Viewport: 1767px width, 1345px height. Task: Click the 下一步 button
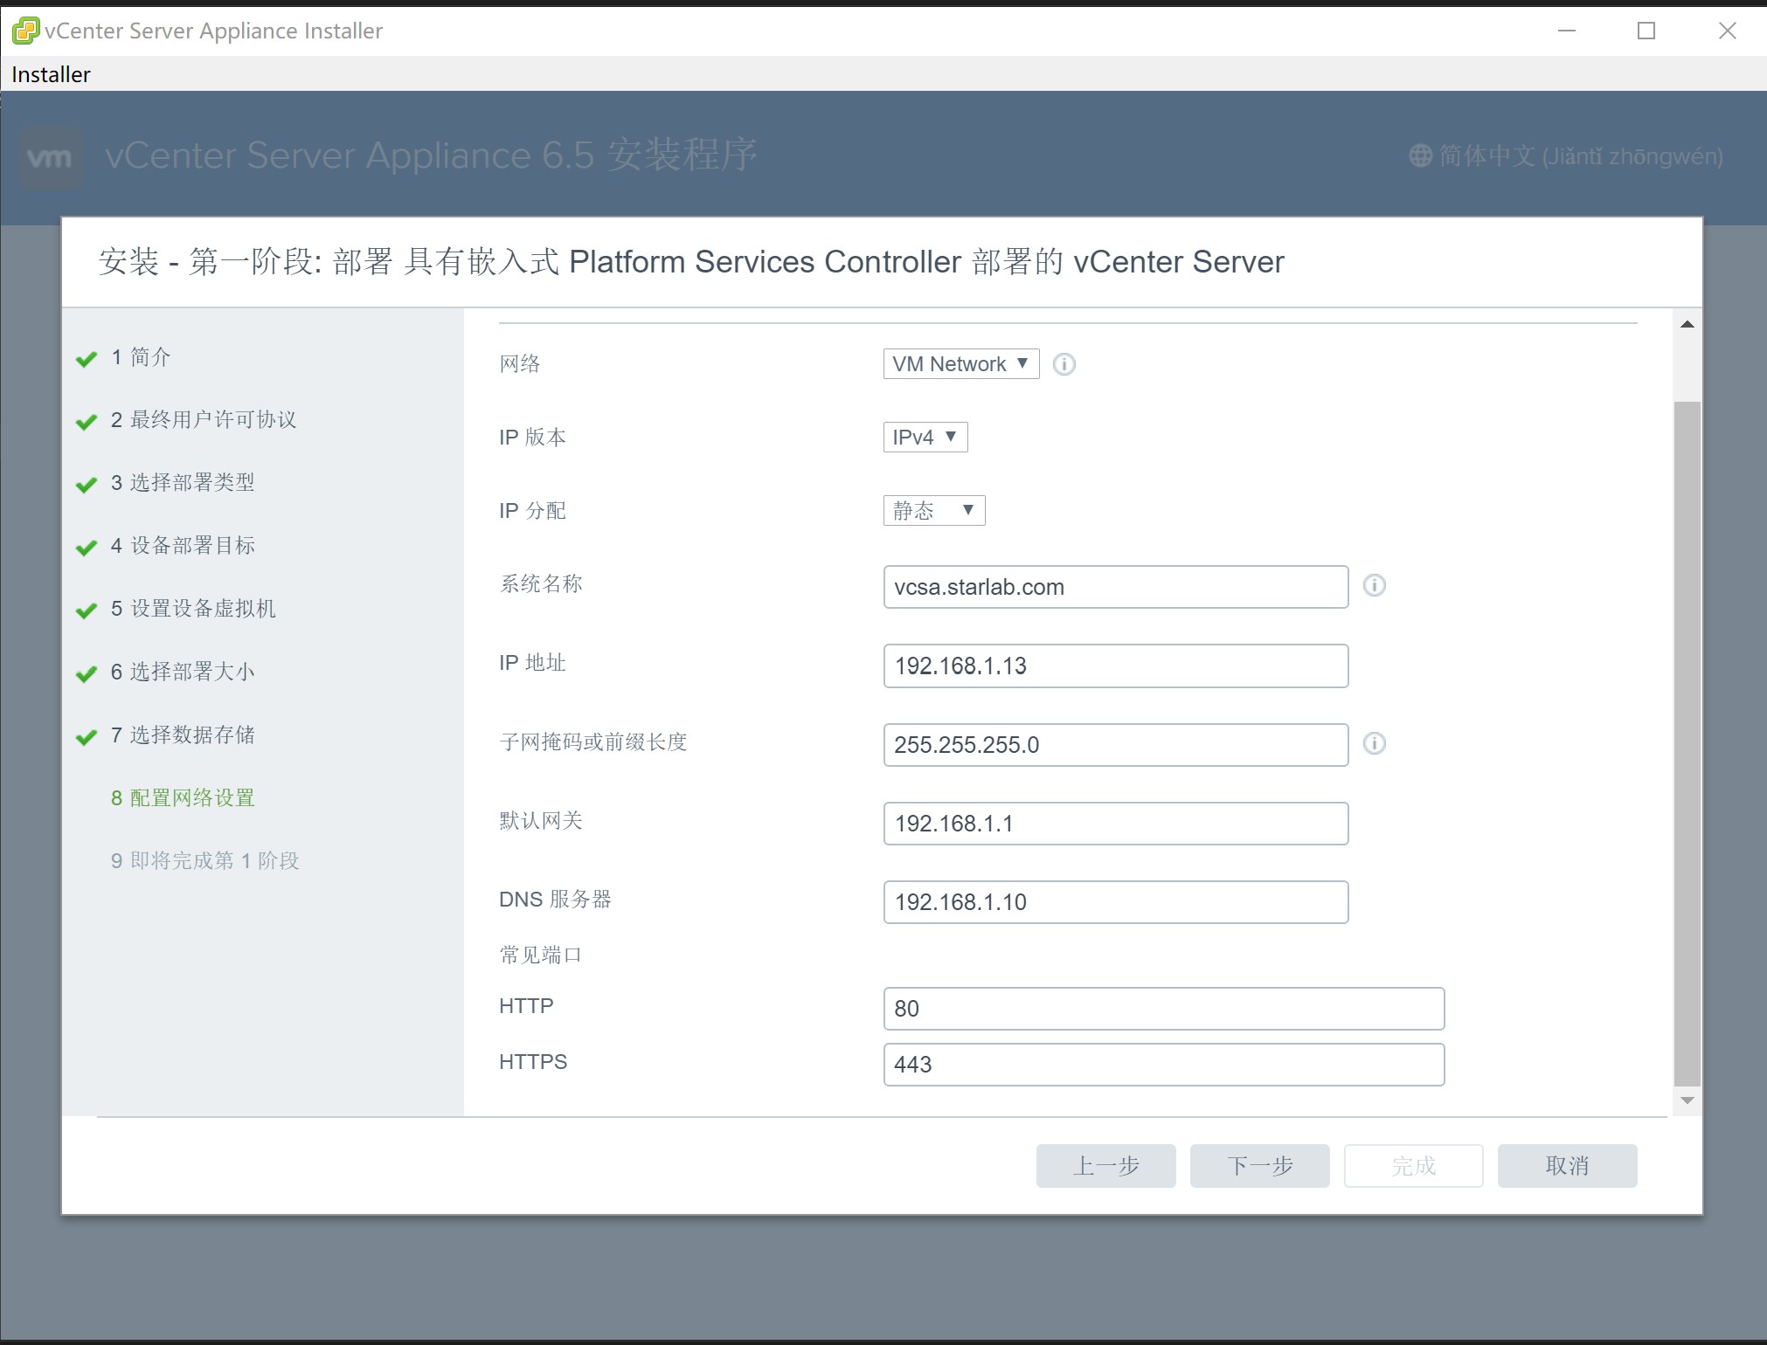(x=1260, y=1166)
